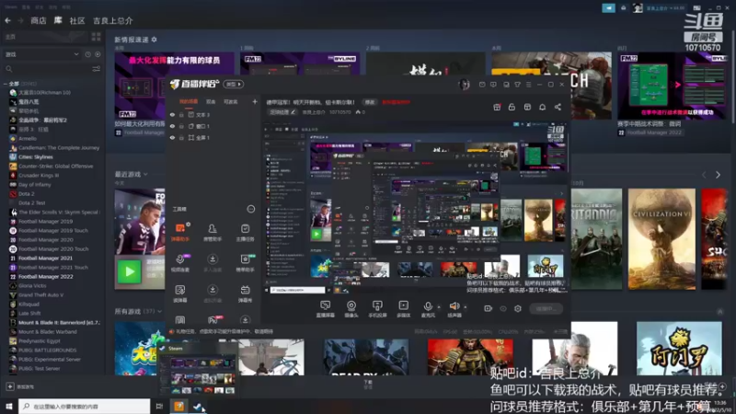Open the 库 tab in Steam
Image resolution: width=736 pixels, height=414 pixels.
(58, 20)
